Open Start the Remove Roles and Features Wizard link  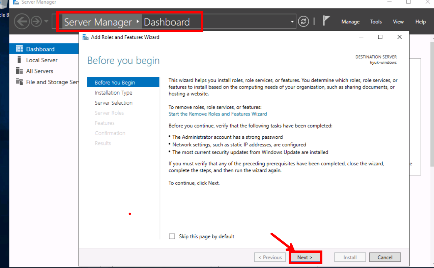tap(218, 114)
